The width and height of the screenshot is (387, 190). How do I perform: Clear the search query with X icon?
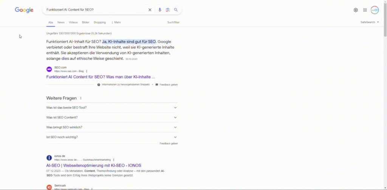point(150,10)
